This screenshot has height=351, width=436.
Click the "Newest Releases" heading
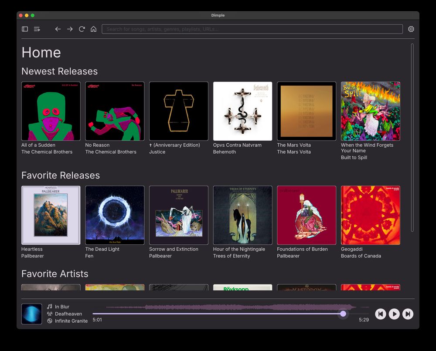pos(59,71)
